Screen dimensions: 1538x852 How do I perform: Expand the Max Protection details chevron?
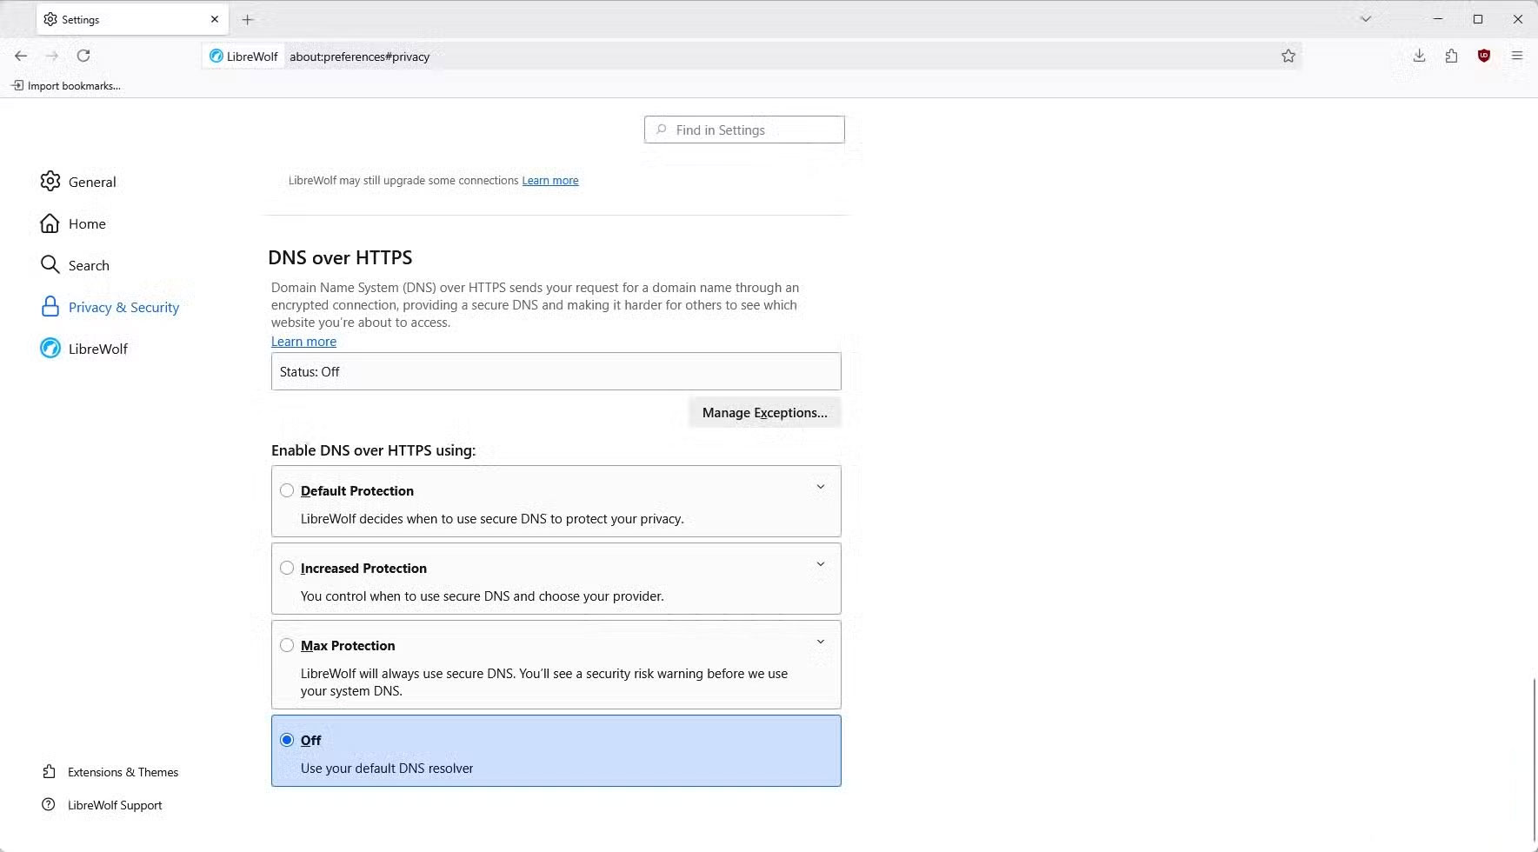click(x=820, y=642)
